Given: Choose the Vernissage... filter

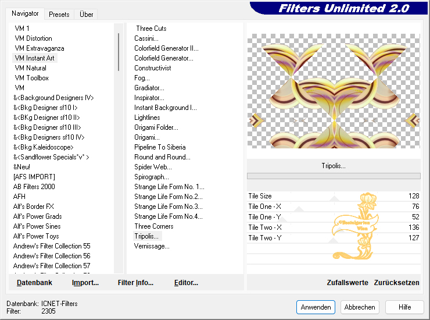Looking at the screenshot, I should 152,246.
